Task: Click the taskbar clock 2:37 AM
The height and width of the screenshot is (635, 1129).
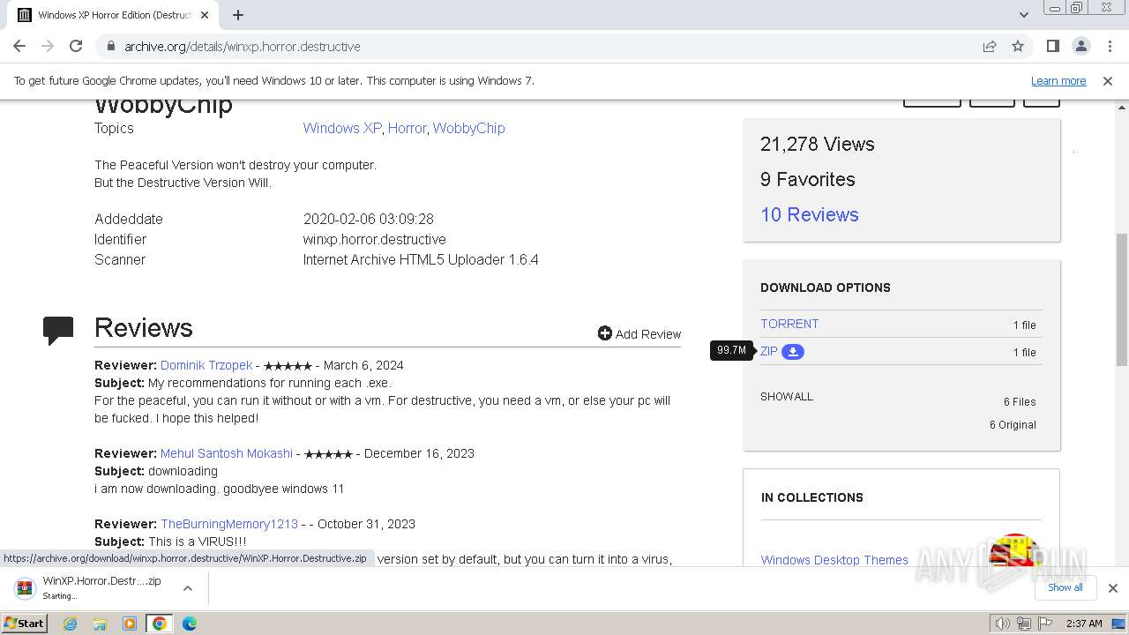Action: 1084,624
